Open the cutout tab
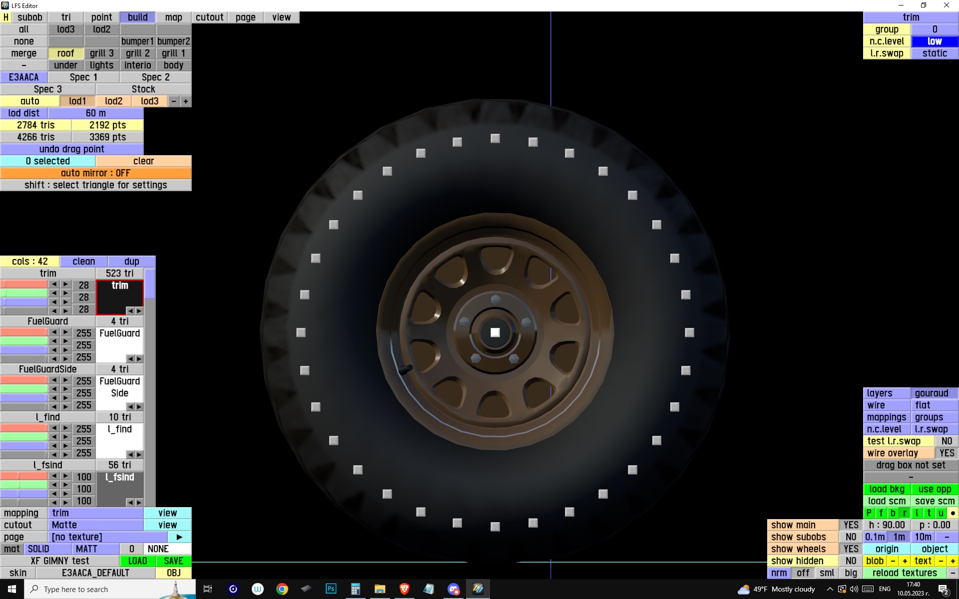Image resolution: width=959 pixels, height=599 pixels. click(x=209, y=17)
